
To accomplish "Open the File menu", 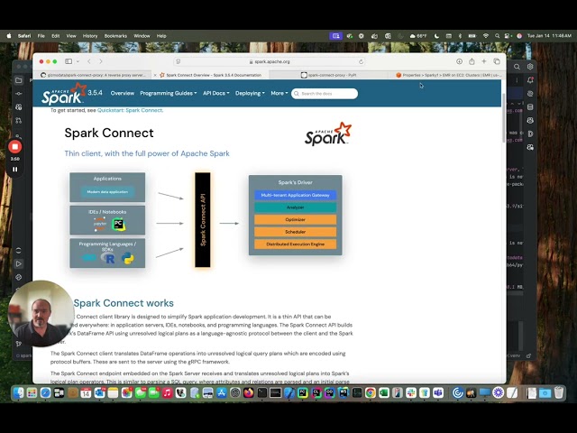I will [x=41, y=36].
